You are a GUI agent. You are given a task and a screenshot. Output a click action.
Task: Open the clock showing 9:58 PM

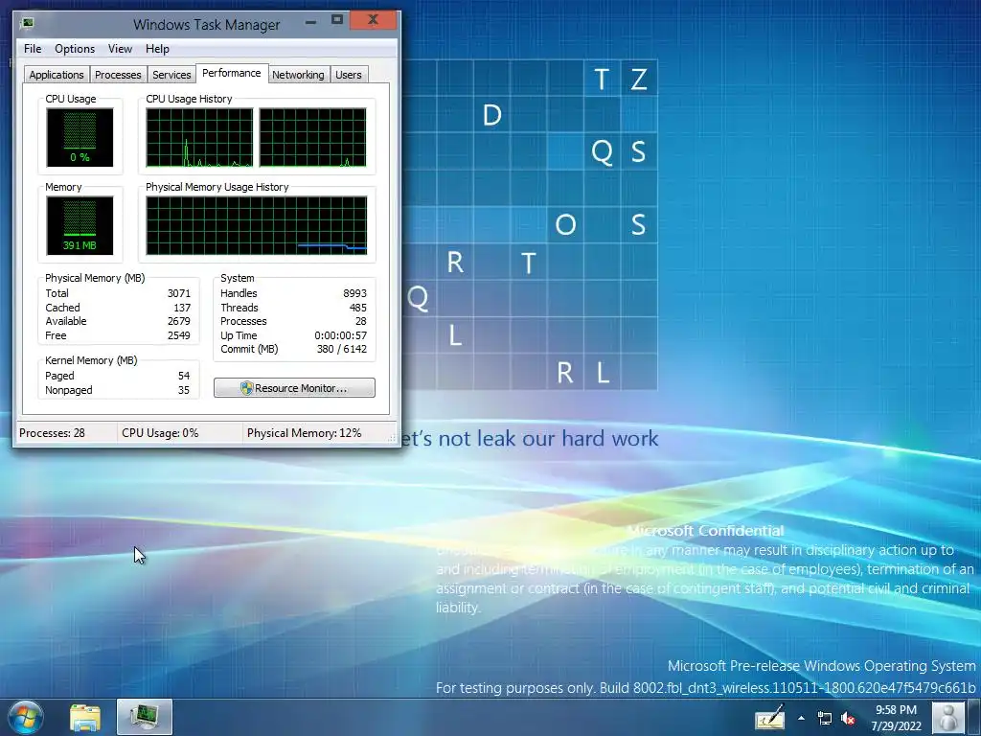pyautogui.click(x=896, y=718)
